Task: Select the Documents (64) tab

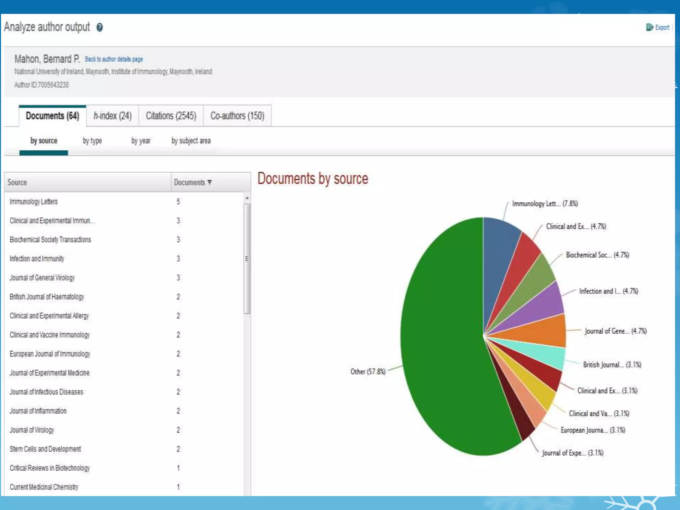Action: (52, 116)
